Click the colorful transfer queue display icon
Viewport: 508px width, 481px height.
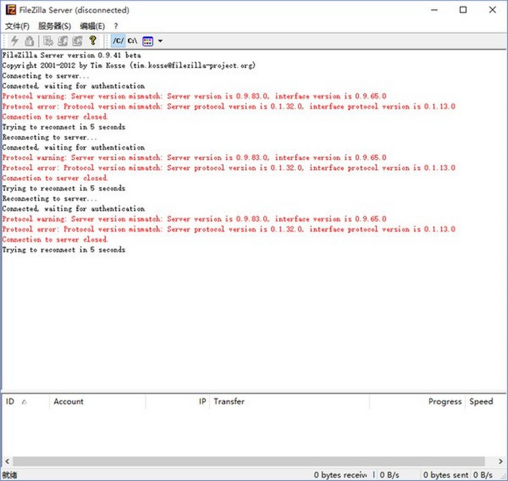click(147, 41)
